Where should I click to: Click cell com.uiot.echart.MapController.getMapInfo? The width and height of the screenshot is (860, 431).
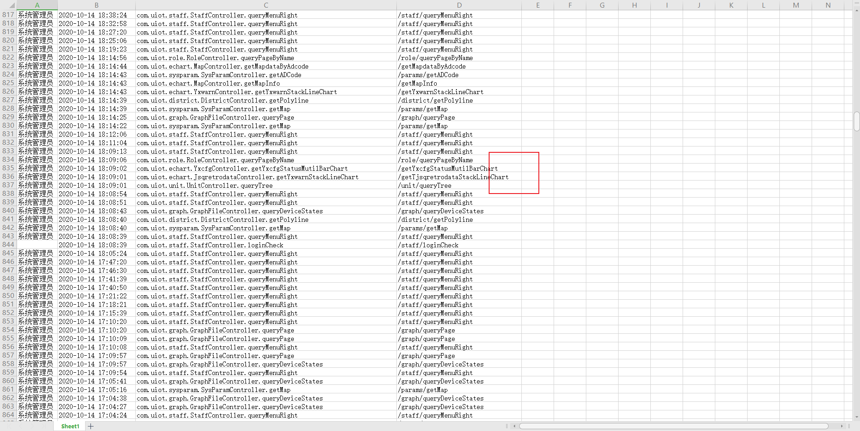pyautogui.click(x=266, y=83)
